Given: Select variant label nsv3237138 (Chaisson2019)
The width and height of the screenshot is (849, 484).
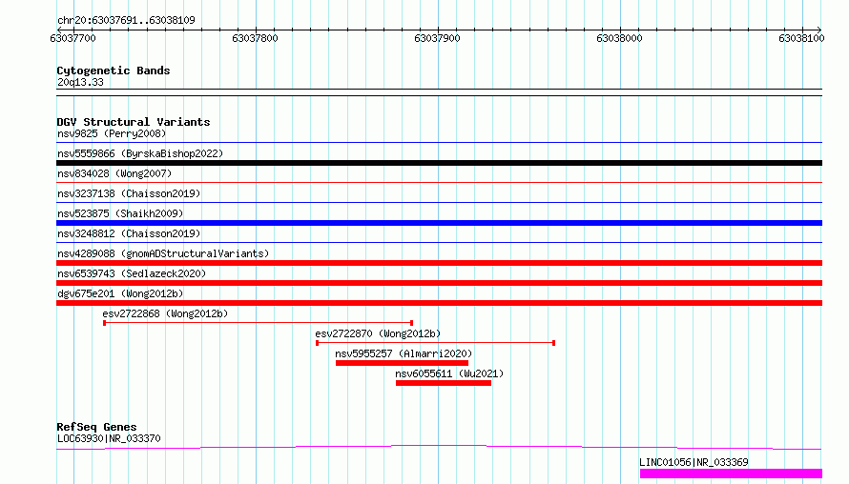Looking at the screenshot, I should point(129,193).
